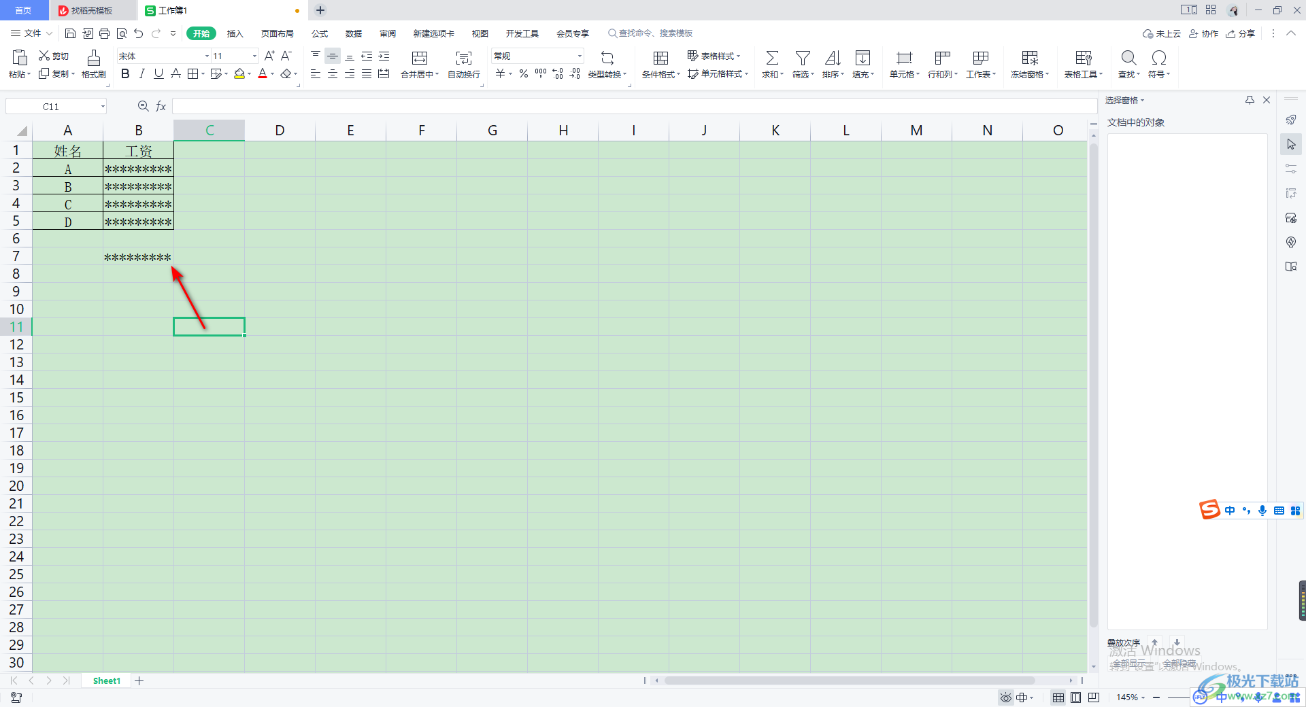Click the Format Painter (格式刷) brush icon
This screenshot has width=1306, height=707.
[x=94, y=57]
